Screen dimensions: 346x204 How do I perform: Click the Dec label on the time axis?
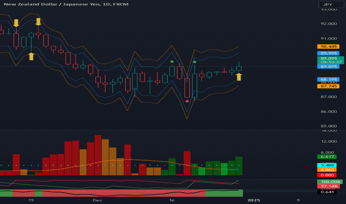pyautogui.click(x=97, y=200)
